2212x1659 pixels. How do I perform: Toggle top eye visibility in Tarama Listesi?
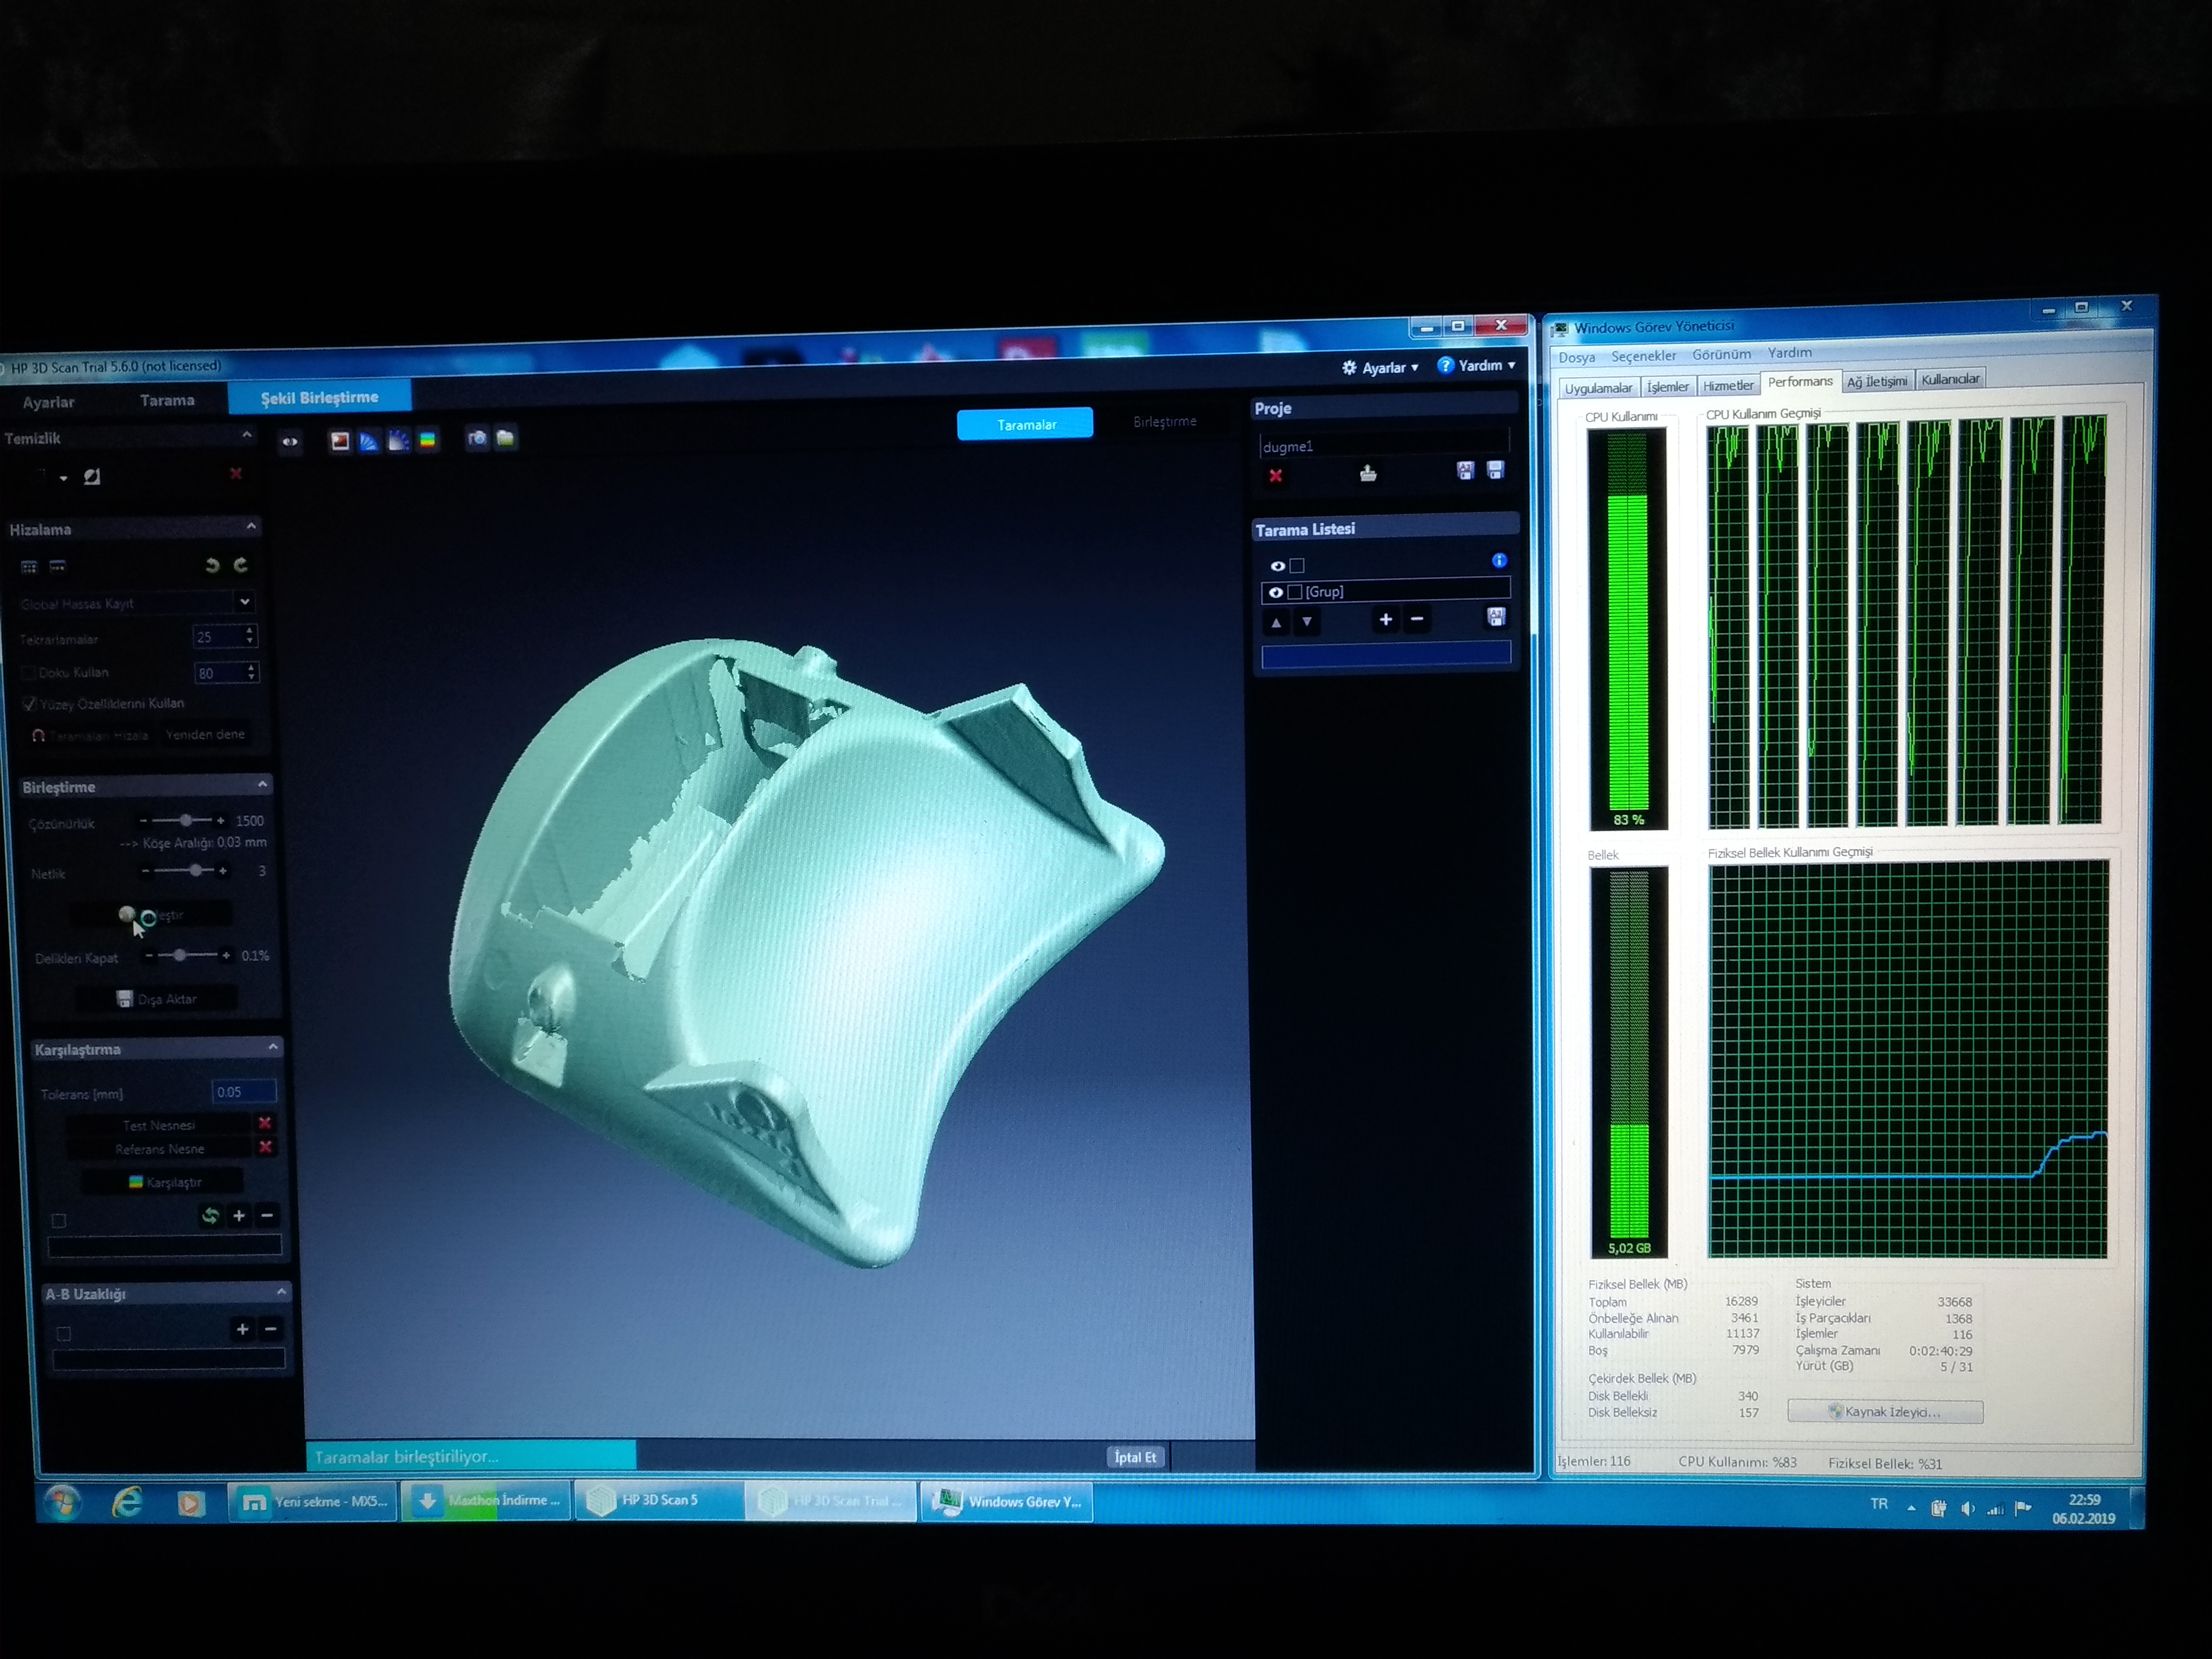point(1277,566)
